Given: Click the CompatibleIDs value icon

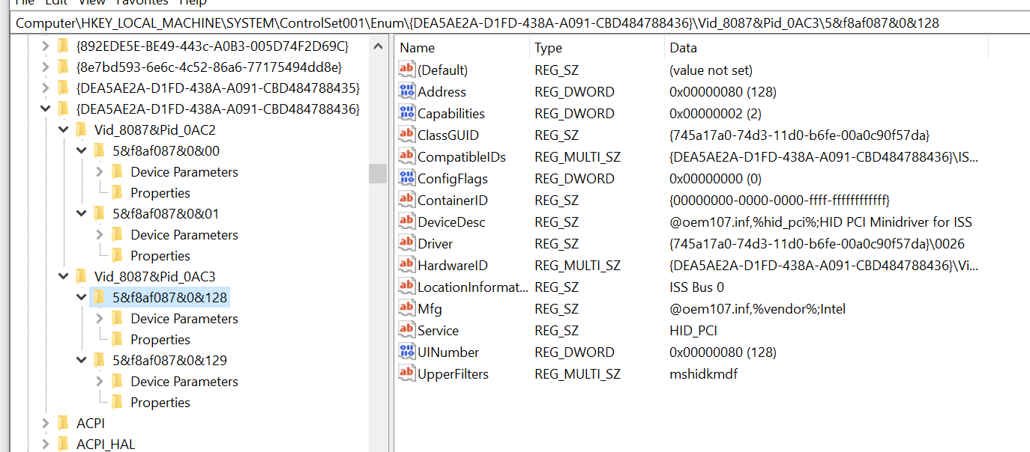Looking at the screenshot, I should (407, 156).
